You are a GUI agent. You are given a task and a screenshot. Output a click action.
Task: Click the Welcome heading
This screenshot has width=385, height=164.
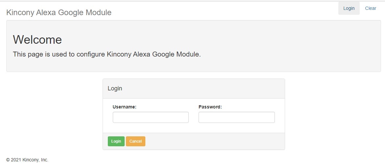point(37,40)
